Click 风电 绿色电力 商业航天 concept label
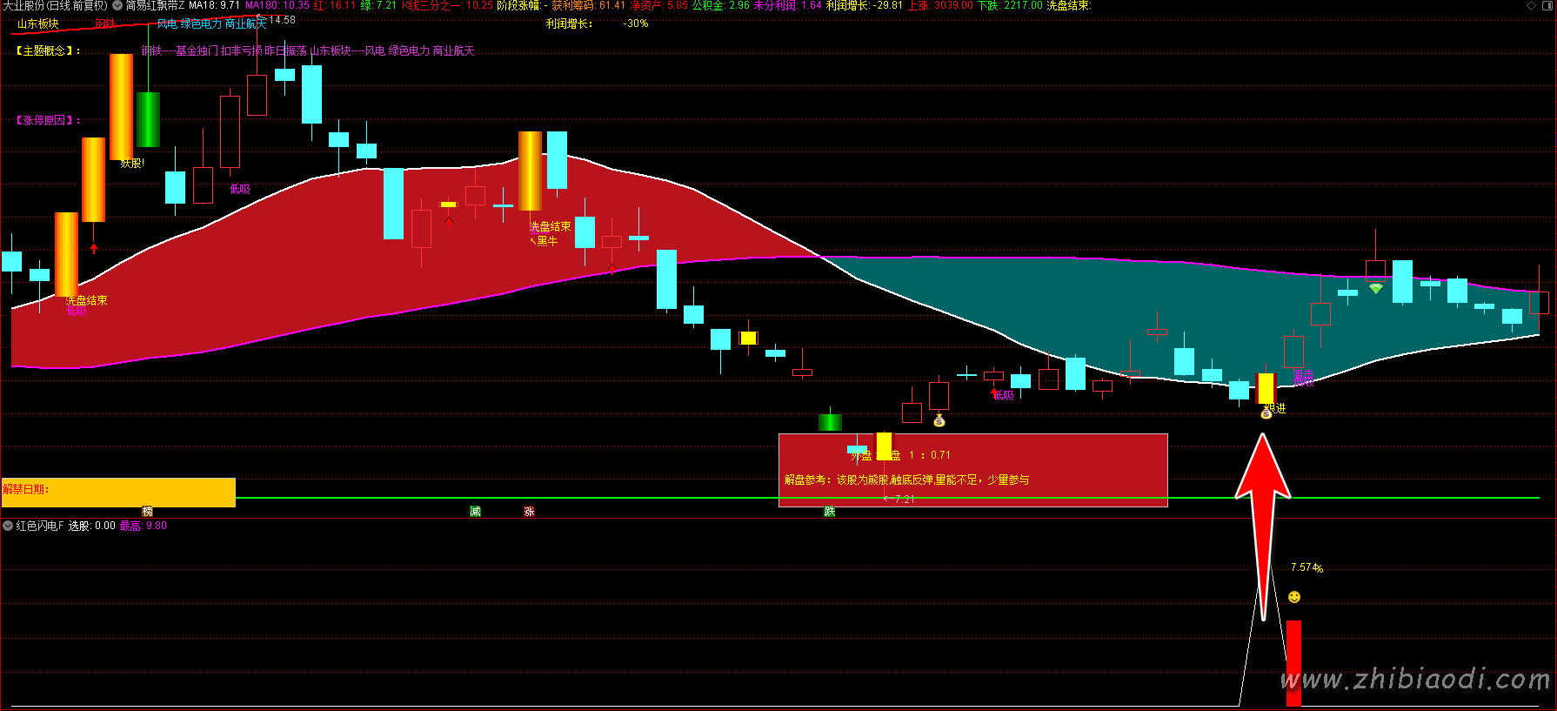This screenshot has height=711, width=1557. 211,23
